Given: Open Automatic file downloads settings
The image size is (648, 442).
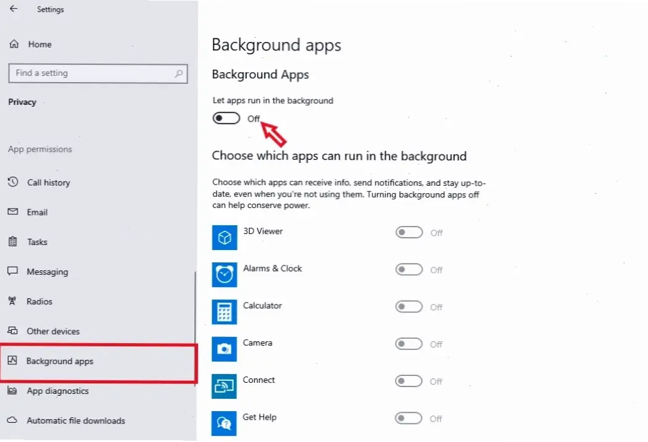Looking at the screenshot, I should (x=75, y=420).
